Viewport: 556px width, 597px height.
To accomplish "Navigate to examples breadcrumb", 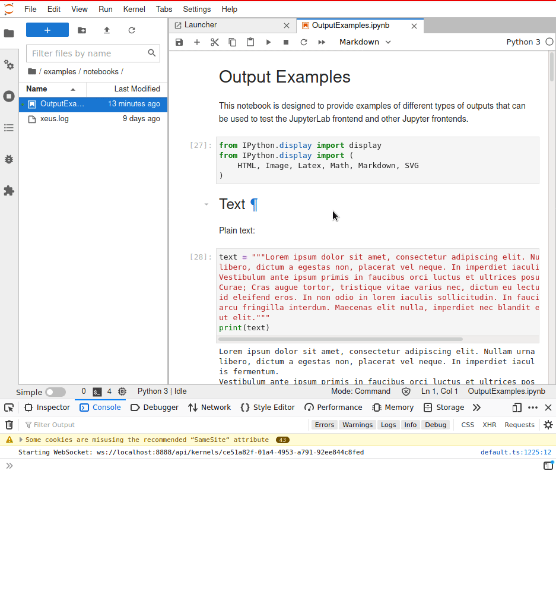I will [x=60, y=71].
